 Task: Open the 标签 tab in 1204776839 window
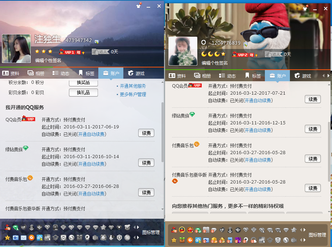coord(253,76)
